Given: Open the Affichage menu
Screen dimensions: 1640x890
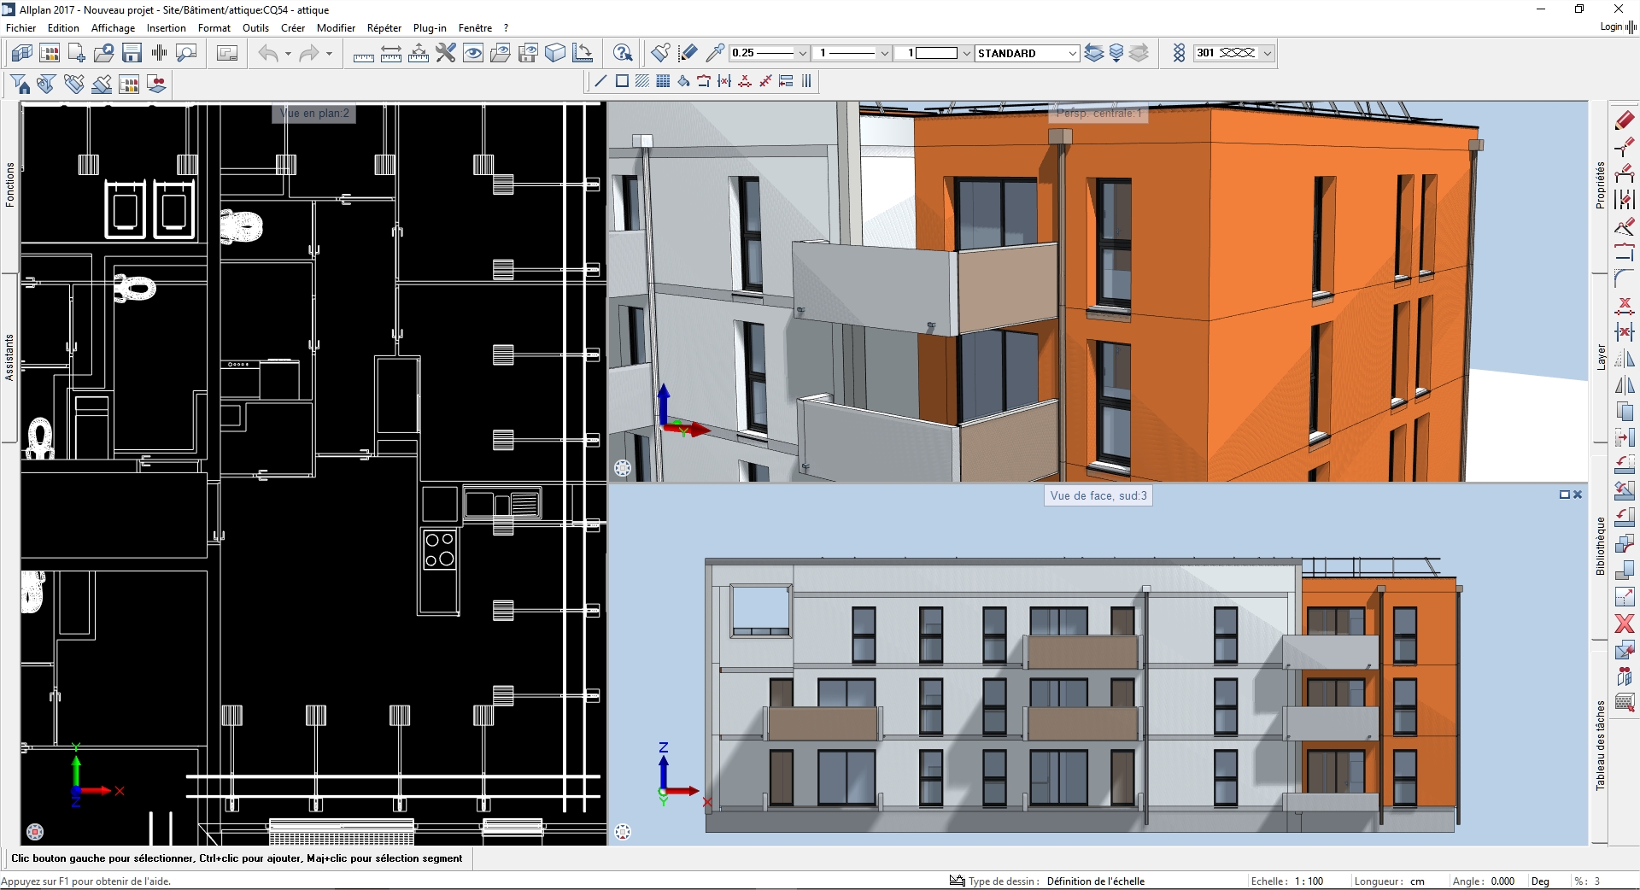Looking at the screenshot, I should click(x=113, y=28).
